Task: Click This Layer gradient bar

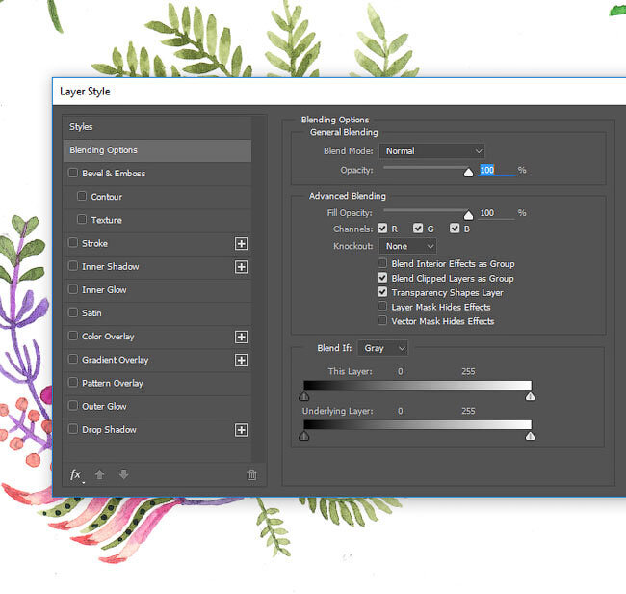Action: 418,385
